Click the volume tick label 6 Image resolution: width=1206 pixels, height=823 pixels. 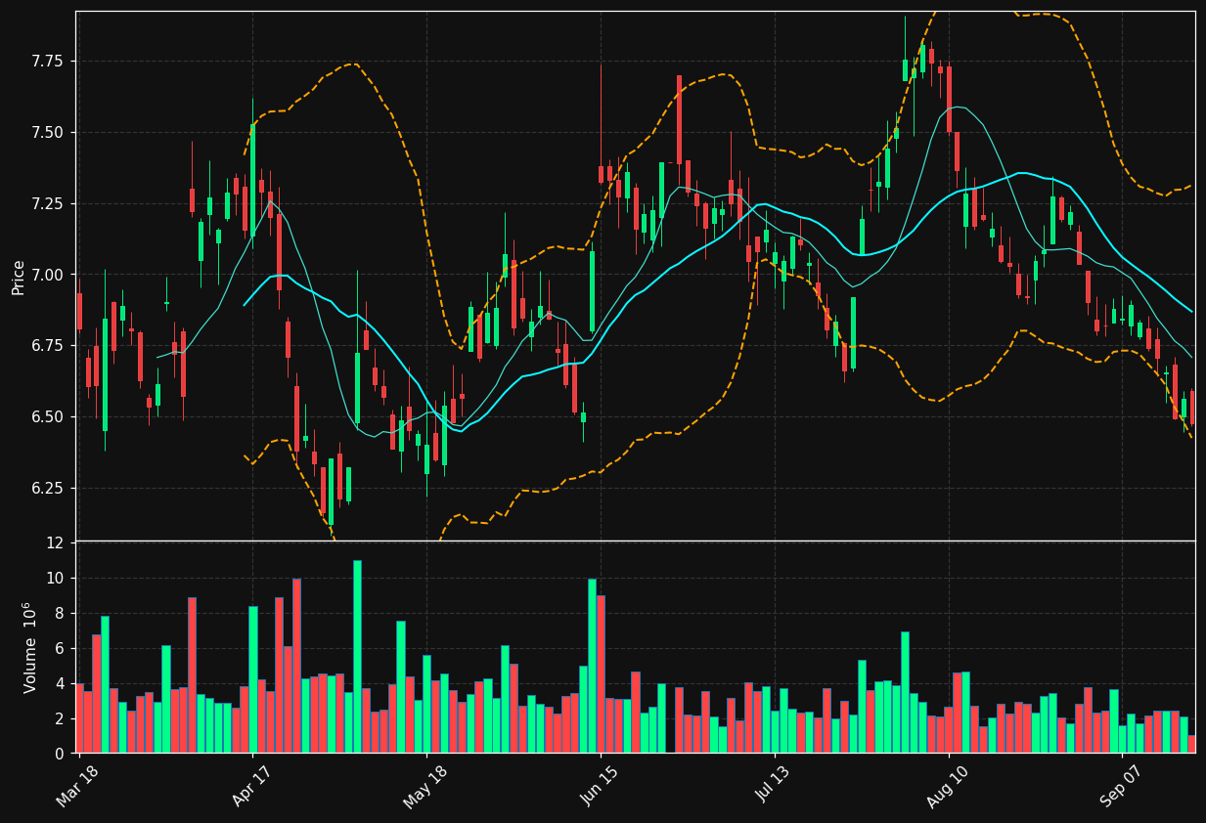pyautogui.click(x=60, y=649)
